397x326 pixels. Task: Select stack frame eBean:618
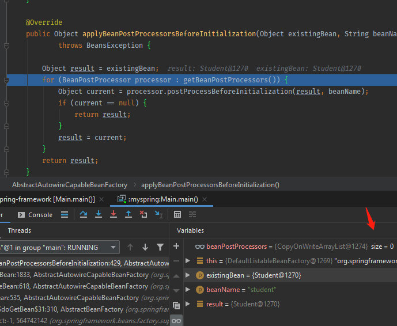(x=85, y=286)
